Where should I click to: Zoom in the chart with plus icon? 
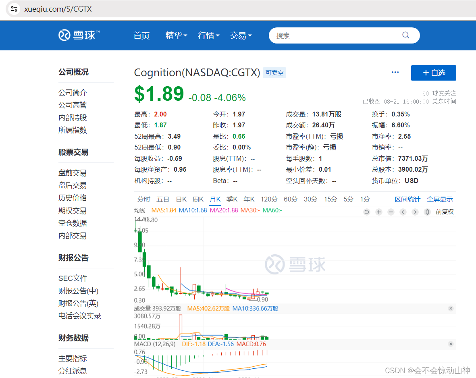coord(378,212)
